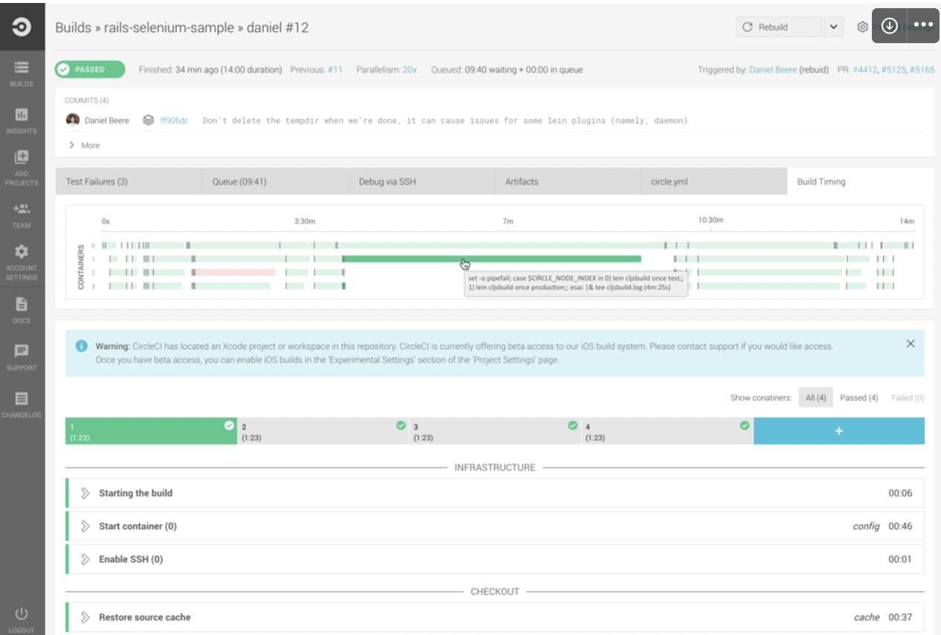Image resolution: width=941 pixels, height=635 pixels.
Task: Open Docs in the sidebar
Action: (22, 309)
